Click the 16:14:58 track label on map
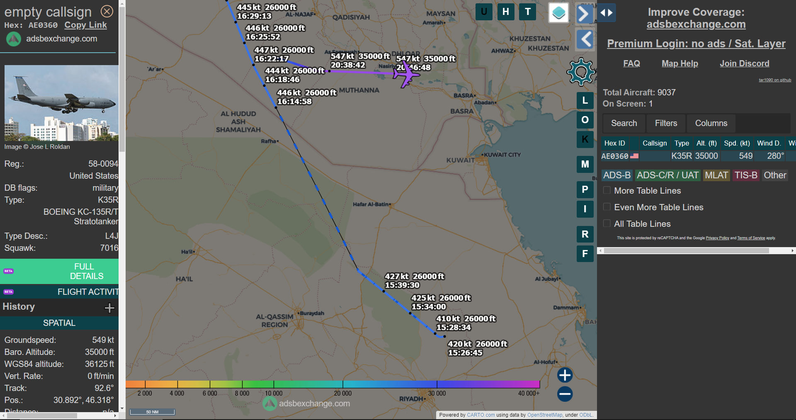This screenshot has width=796, height=420. 294,102
